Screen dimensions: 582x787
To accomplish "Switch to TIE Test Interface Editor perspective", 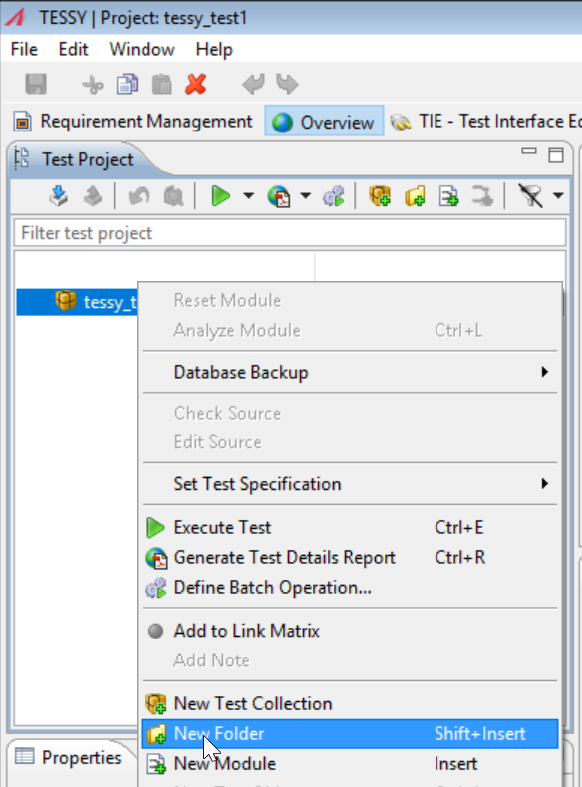I will coord(485,121).
